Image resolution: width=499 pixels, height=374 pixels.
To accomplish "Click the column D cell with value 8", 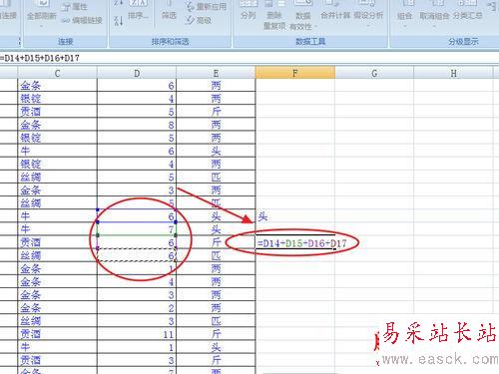I will tap(137, 125).
